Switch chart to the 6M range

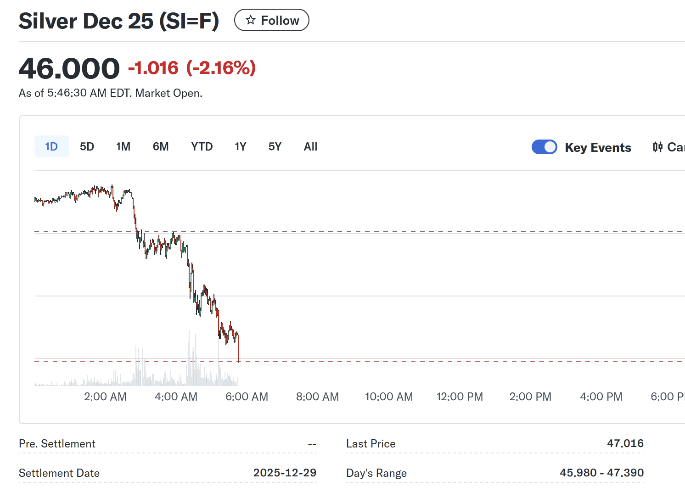point(161,147)
